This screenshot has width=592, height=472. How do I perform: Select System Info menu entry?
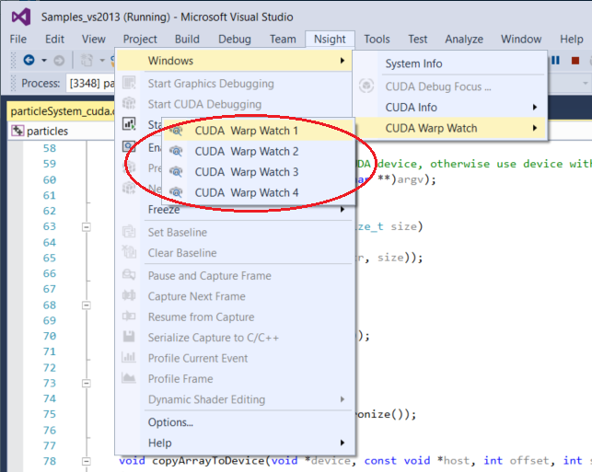(450, 63)
